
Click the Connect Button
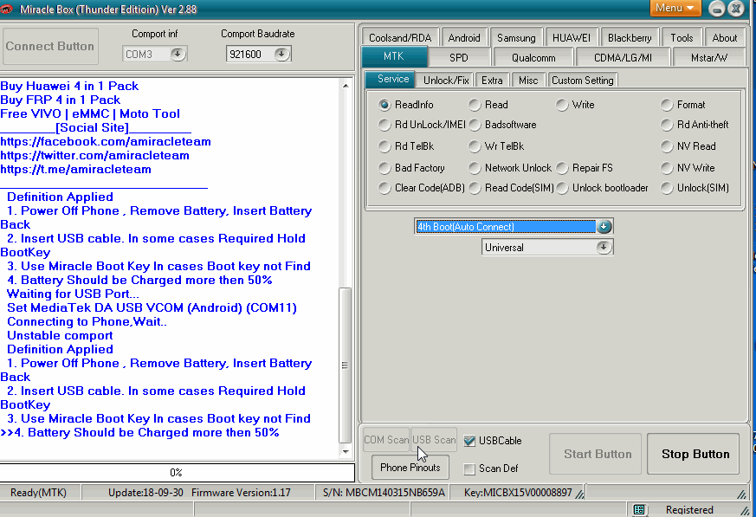point(50,46)
